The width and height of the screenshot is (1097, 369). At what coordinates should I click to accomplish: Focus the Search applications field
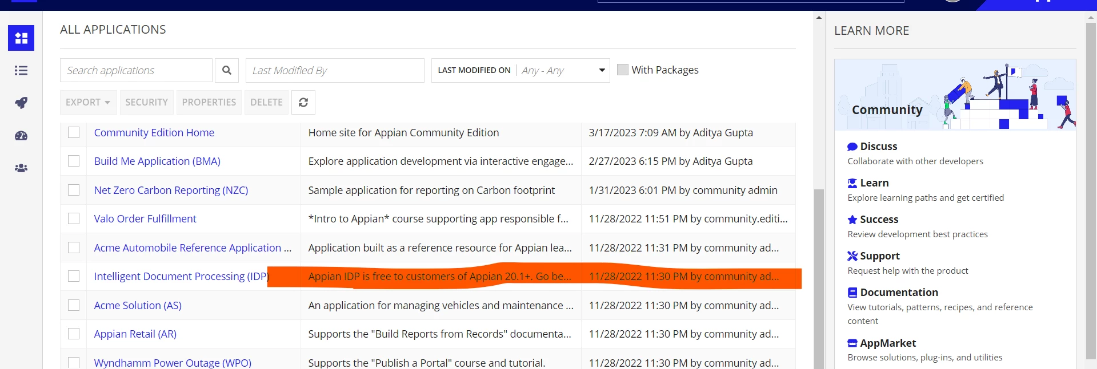136,70
